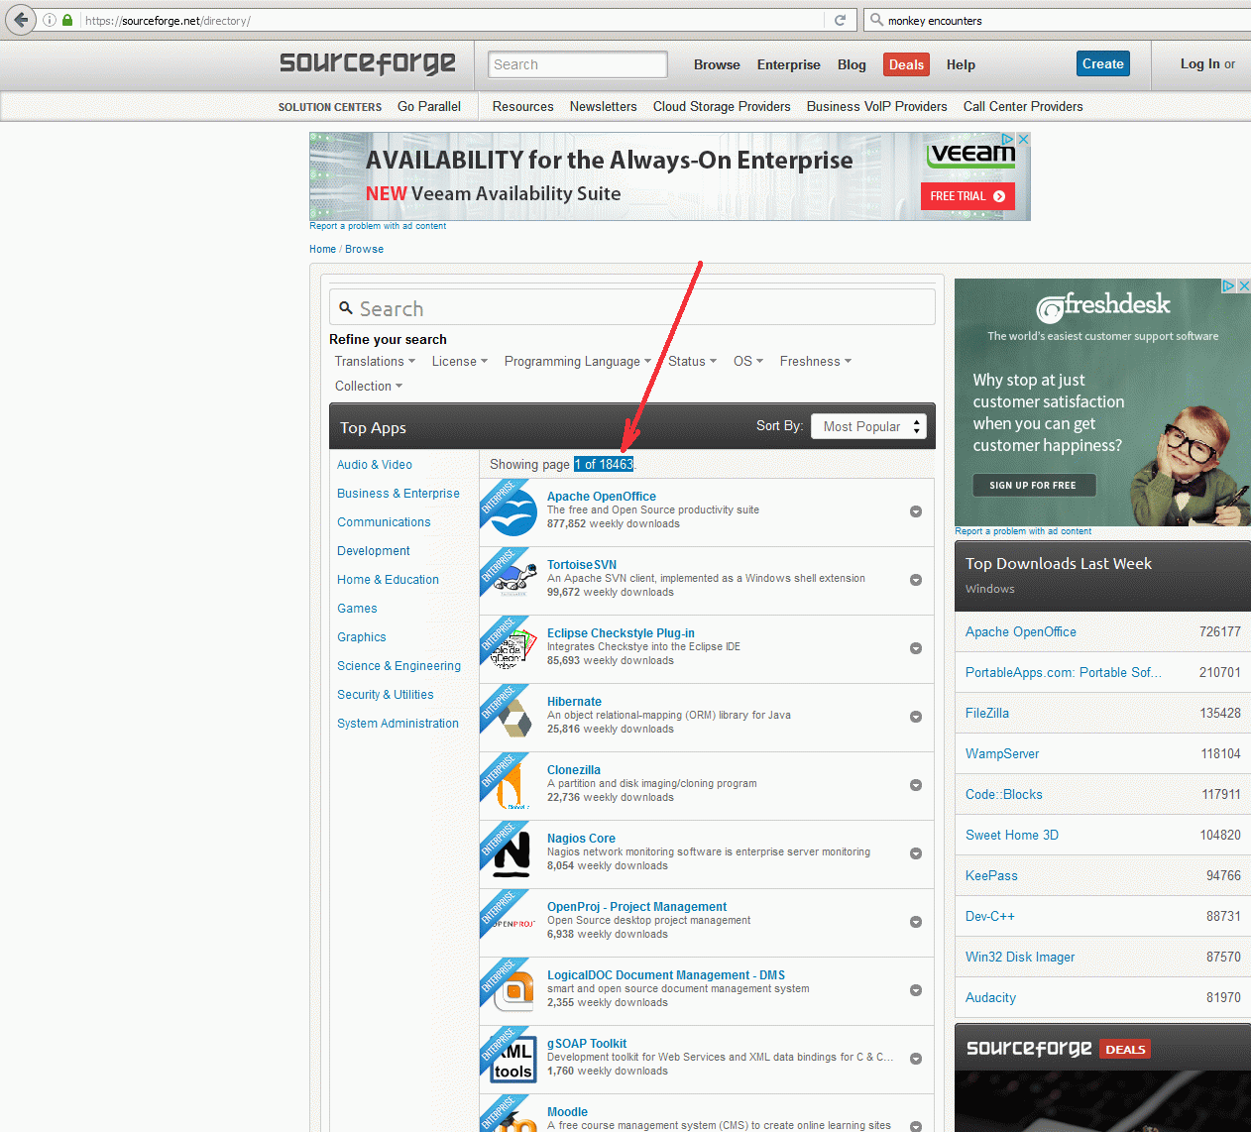Open KeePass in Top Downloads list
This screenshot has width=1251, height=1132.
click(991, 875)
